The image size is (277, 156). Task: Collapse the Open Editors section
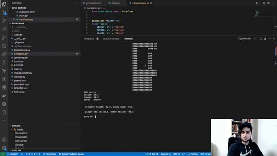19,8
